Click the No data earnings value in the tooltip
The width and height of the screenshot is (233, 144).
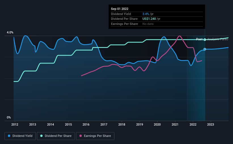[148, 24]
